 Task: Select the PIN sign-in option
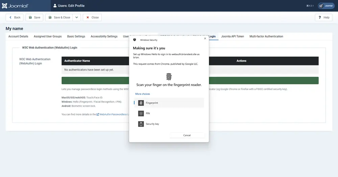[169, 113]
